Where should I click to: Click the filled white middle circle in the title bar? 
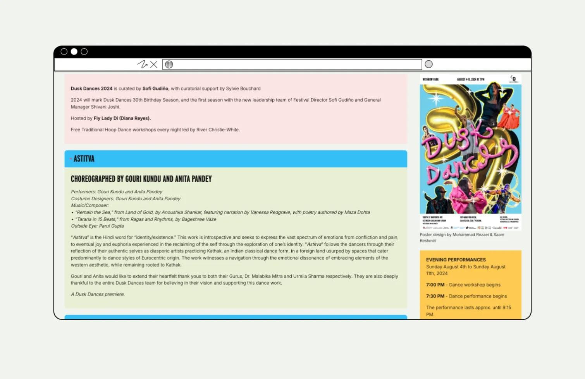(x=74, y=51)
